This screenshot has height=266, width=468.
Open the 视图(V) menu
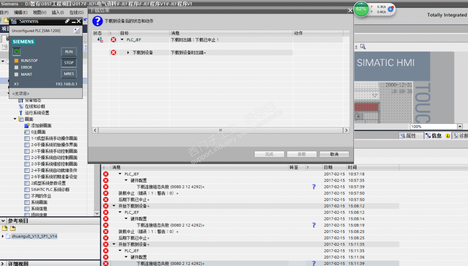[x=39, y=12]
